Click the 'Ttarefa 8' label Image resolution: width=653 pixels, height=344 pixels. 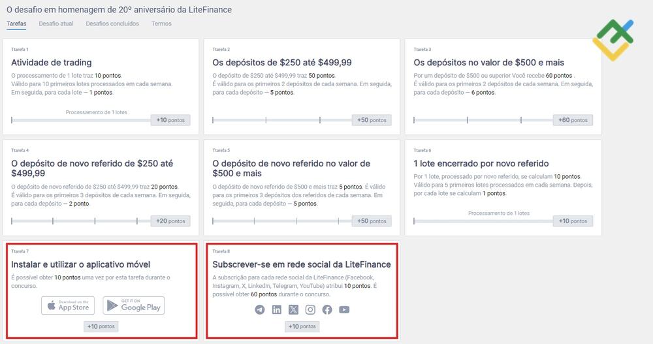tap(221, 251)
